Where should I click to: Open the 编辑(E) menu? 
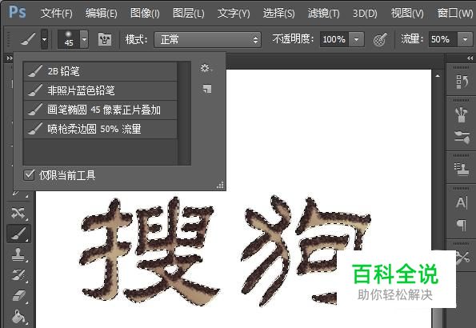click(x=101, y=14)
